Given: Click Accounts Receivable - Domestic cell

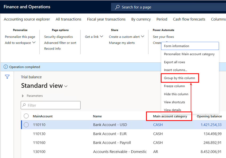Looking at the screenshot, I should 120,152.
